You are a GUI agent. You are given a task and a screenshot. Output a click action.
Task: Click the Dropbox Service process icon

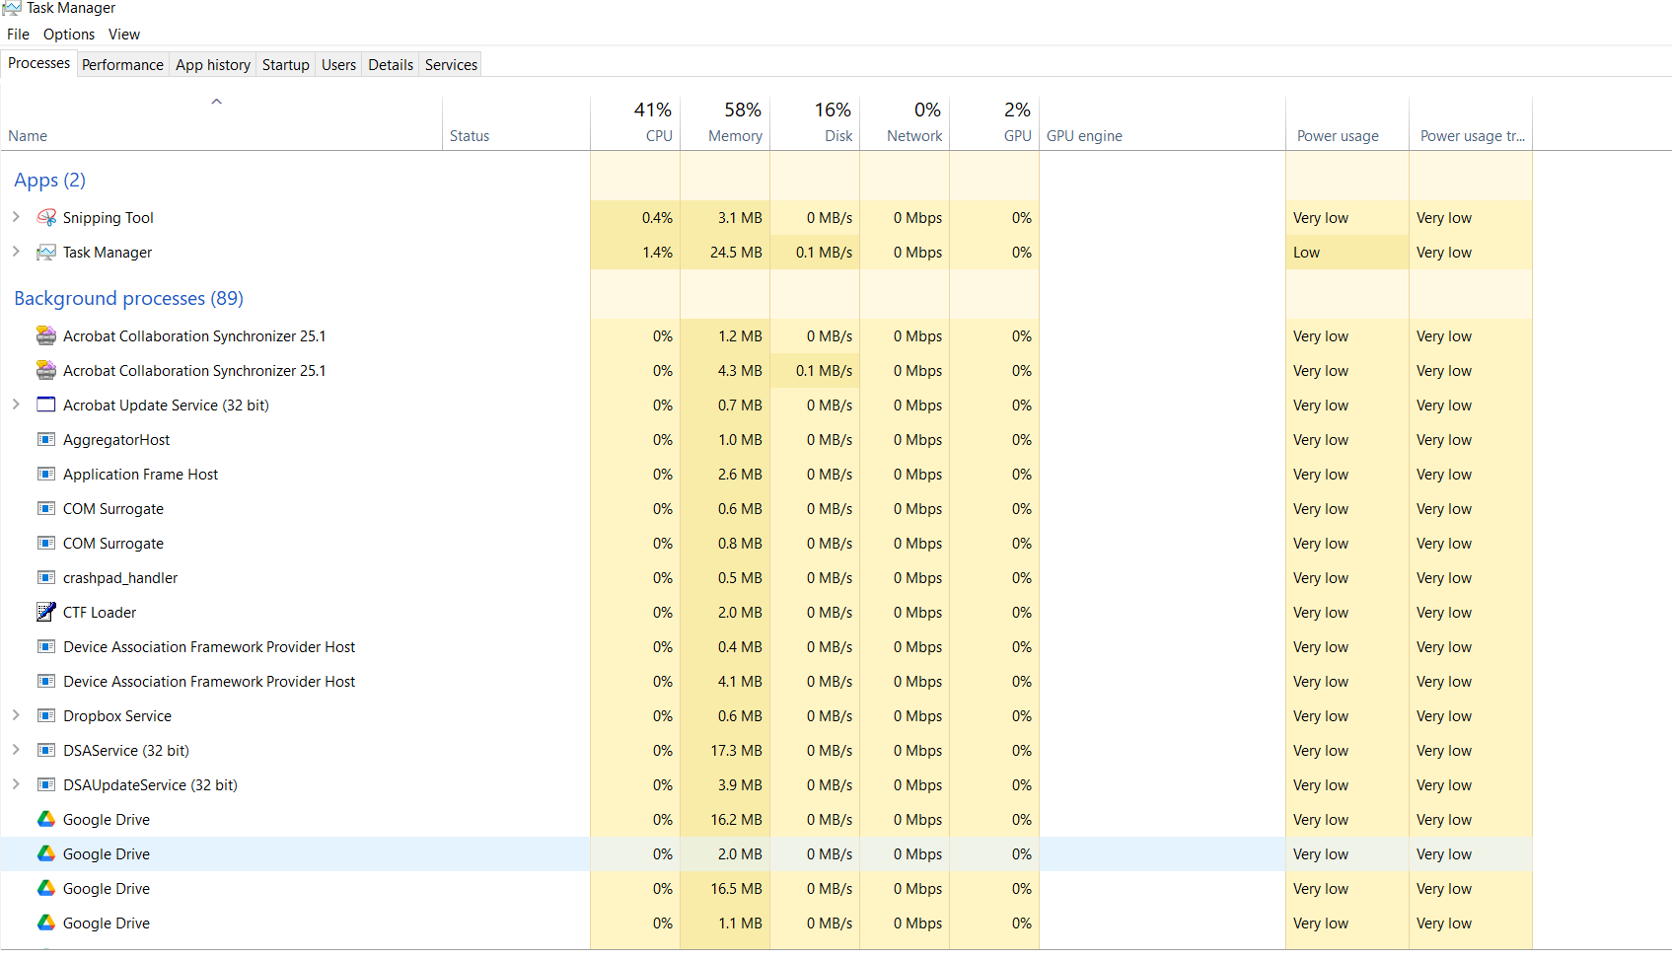coord(46,715)
